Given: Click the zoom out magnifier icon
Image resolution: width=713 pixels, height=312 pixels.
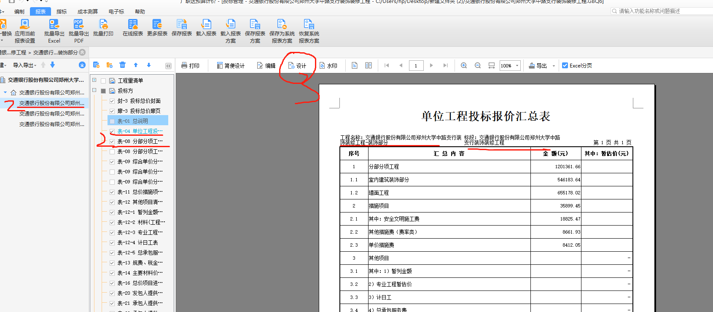Looking at the screenshot, I should tap(478, 65).
